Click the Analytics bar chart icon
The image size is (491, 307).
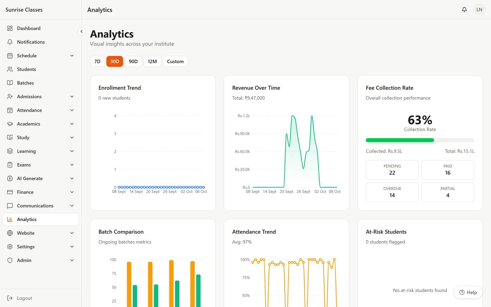click(10, 220)
